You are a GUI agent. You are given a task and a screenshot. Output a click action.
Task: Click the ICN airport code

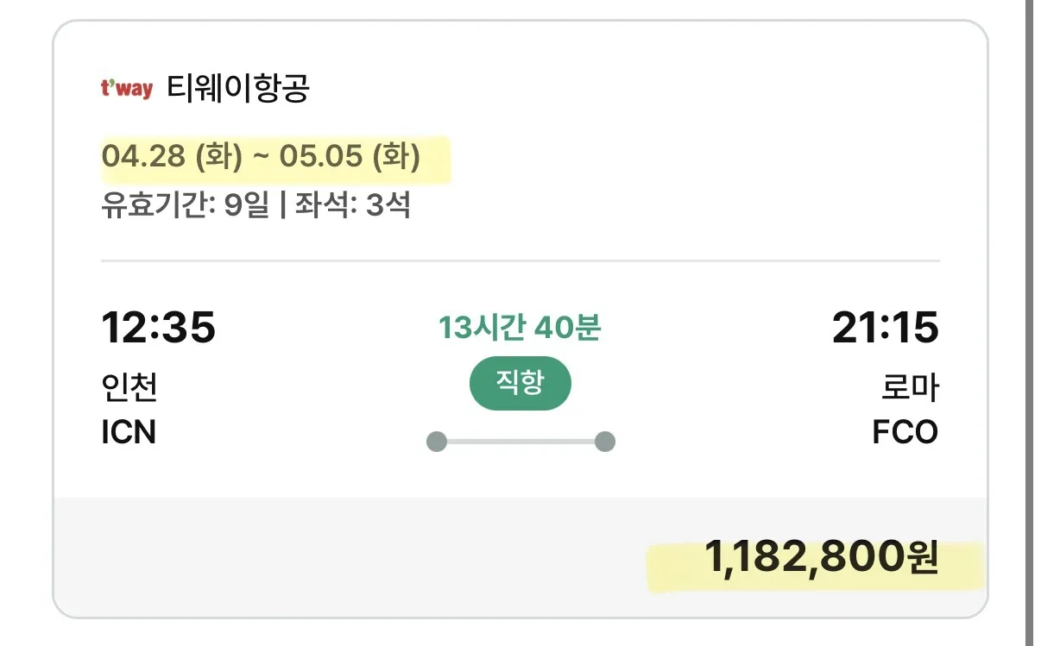[129, 434]
